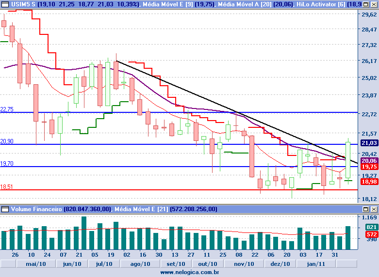Viewport: 379px width, 277px height.
Task: Click the 21,03 last price tag
Action: [369, 143]
